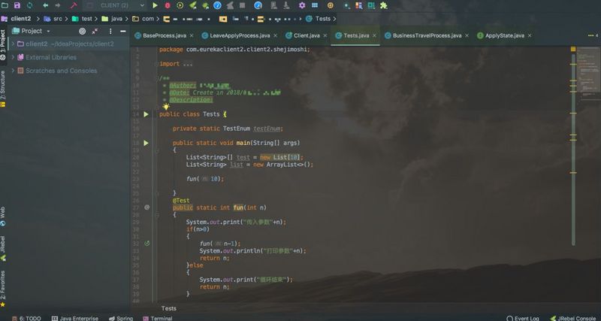601x321 pixels.
Task: Click the JRebel debug rocket icon
Action: coord(205,5)
